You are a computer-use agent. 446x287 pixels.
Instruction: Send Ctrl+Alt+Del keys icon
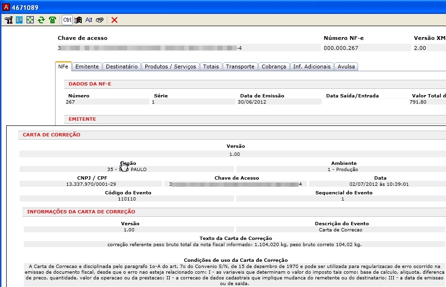[x=100, y=20]
